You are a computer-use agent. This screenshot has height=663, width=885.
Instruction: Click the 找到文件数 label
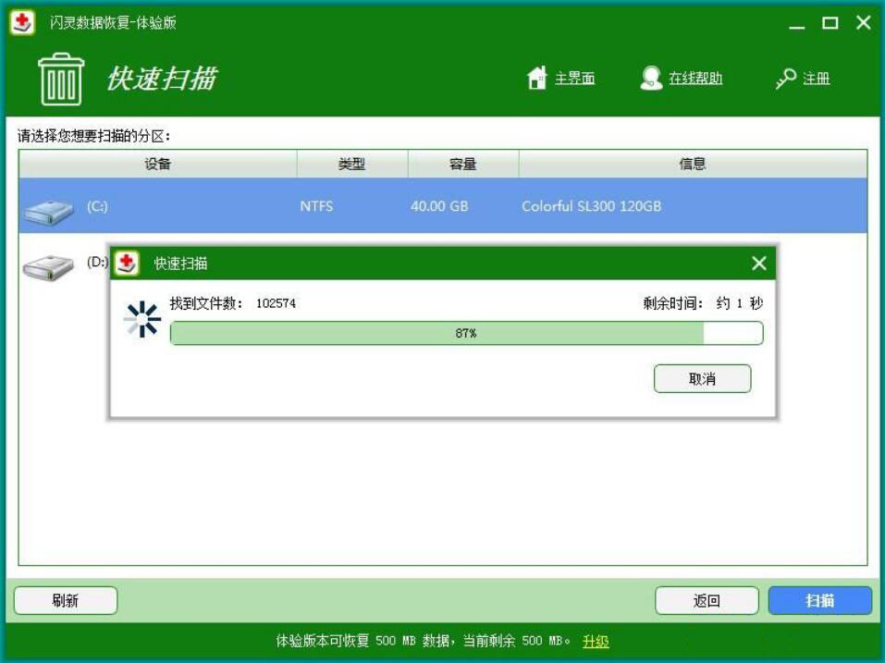tap(206, 303)
